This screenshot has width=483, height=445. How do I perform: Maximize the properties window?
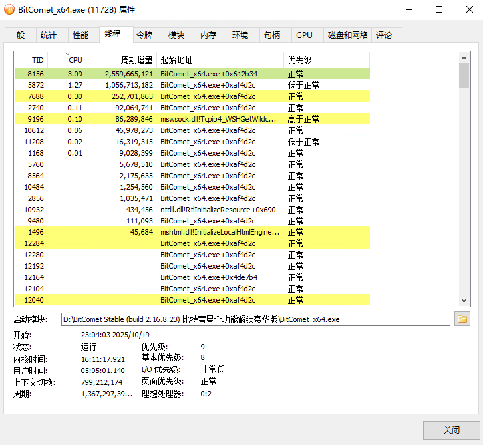pyautogui.click(x=439, y=10)
